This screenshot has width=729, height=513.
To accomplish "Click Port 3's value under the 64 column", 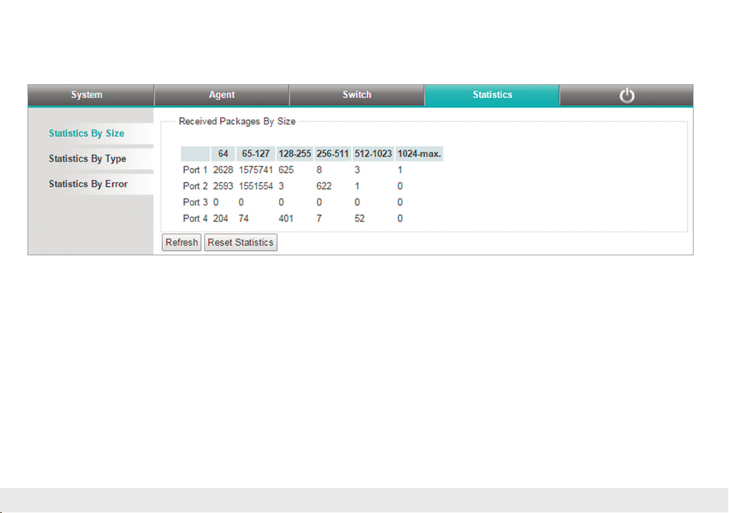I will point(216,202).
